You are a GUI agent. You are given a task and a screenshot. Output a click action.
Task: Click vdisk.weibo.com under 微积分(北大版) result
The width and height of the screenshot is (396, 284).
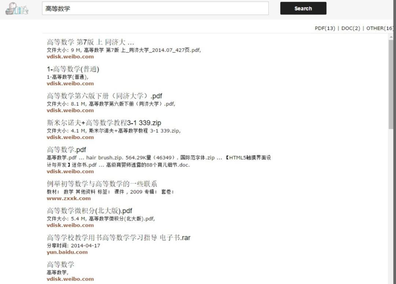click(x=70, y=225)
